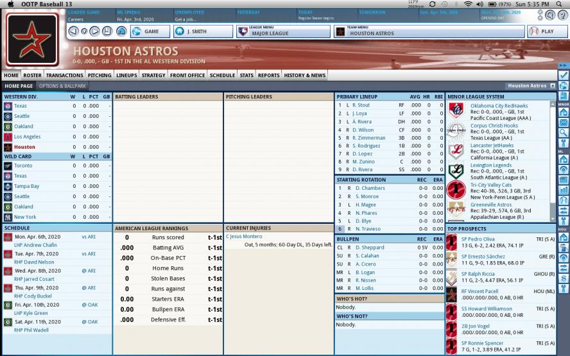Viewport: 570px width, 356px height.
Task: Open the STRATEGY tab
Action: pyautogui.click(x=153, y=75)
